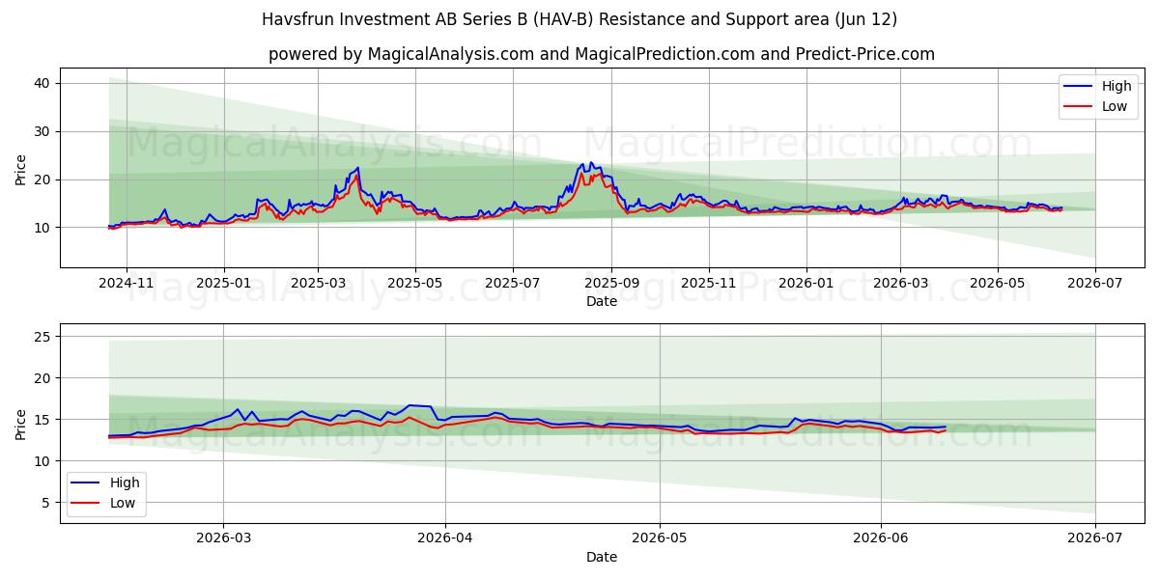The width and height of the screenshot is (1159, 579).
Task: Click the 2024-11 x-axis label in top chart
Action: coord(127,285)
